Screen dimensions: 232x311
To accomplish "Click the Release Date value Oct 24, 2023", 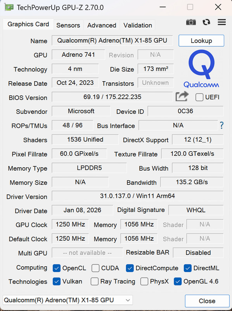I will click(75, 83).
